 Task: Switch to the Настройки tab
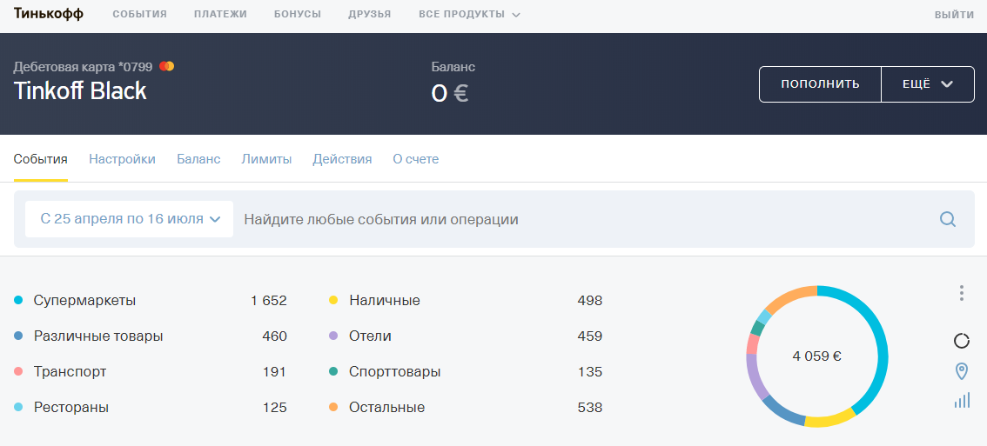(x=122, y=160)
